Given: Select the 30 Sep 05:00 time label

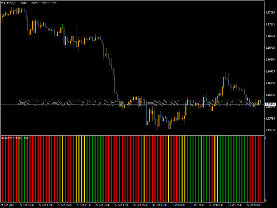Looking at the screenshot, I should point(141,205).
